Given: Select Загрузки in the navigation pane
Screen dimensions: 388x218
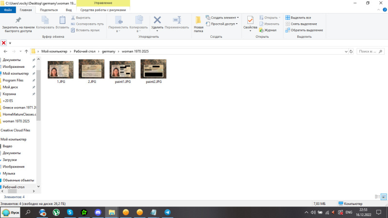Looking at the screenshot, I should 10,159.
